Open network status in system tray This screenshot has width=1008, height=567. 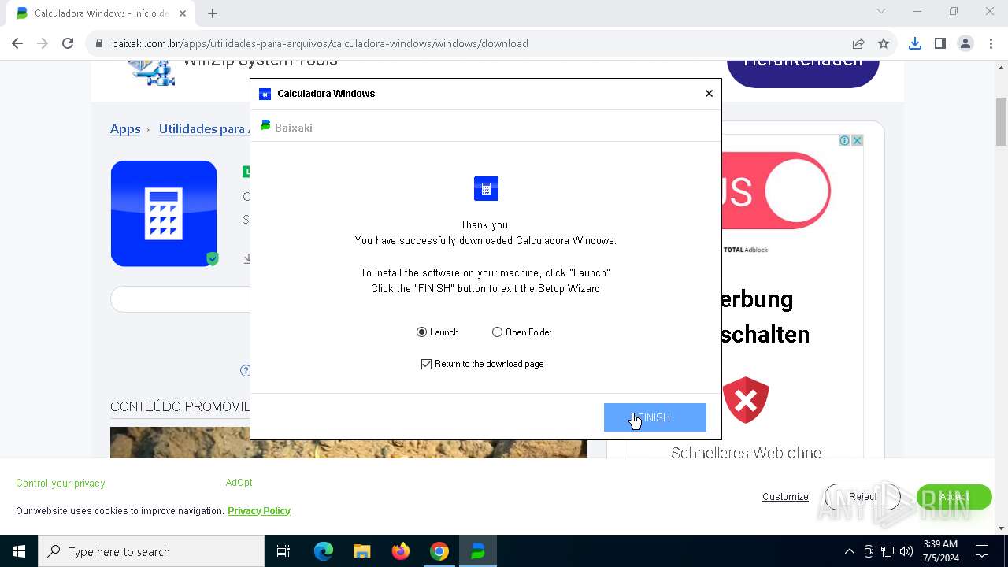click(888, 551)
